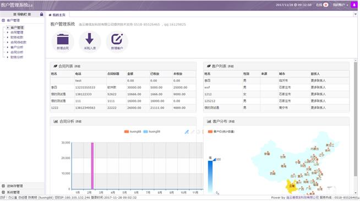Open the user account dropdown in header
The image size is (360, 201).
point(341,5)
